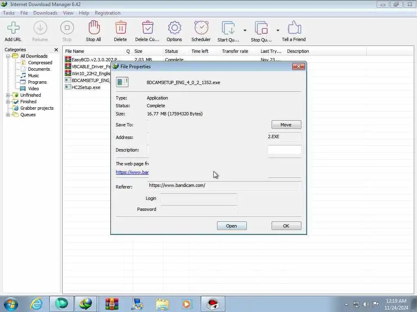Click the Referer input field
The image size is (417, 312).
point(224,185)
